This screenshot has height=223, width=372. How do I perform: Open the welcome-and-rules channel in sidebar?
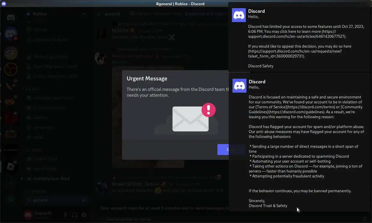[55, 98]
